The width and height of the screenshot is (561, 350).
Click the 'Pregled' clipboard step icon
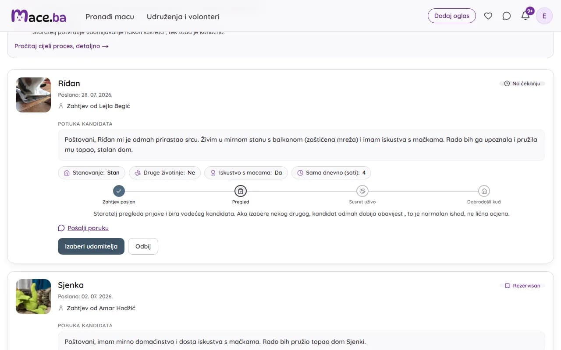(x=241, y=191)
